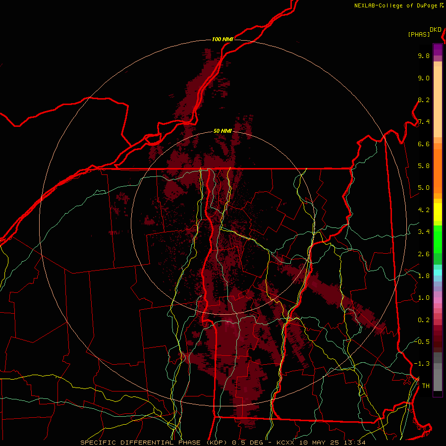Screen dimensions: 446x446
Task: Click the 13:34 timestamp
Action: (x=354, y=443)
